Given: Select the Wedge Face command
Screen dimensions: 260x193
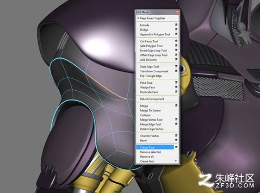Looking at the screenshot, I should click(148, 87).
